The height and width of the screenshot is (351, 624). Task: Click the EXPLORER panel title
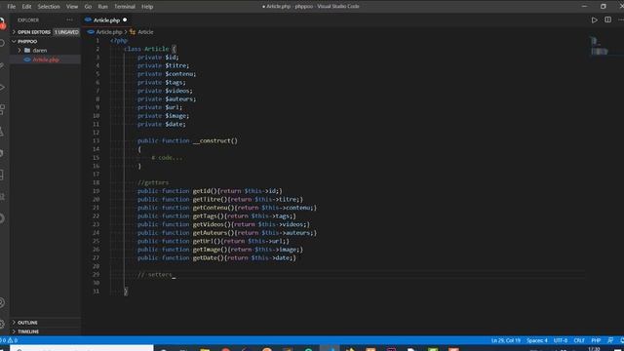[x=28, y=19]
